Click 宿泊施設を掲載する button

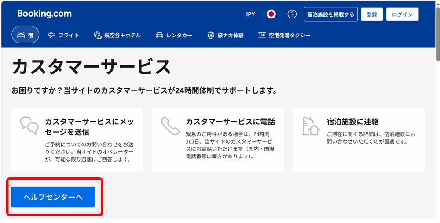pyautogui.click(x=331, y=14)
